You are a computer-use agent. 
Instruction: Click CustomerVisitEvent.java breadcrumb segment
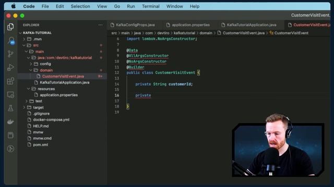click(244, 33)
